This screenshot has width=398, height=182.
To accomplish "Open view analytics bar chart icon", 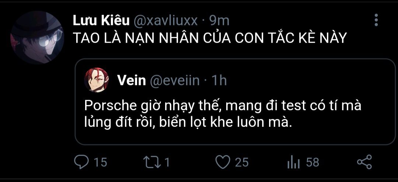I will point(293,162).
